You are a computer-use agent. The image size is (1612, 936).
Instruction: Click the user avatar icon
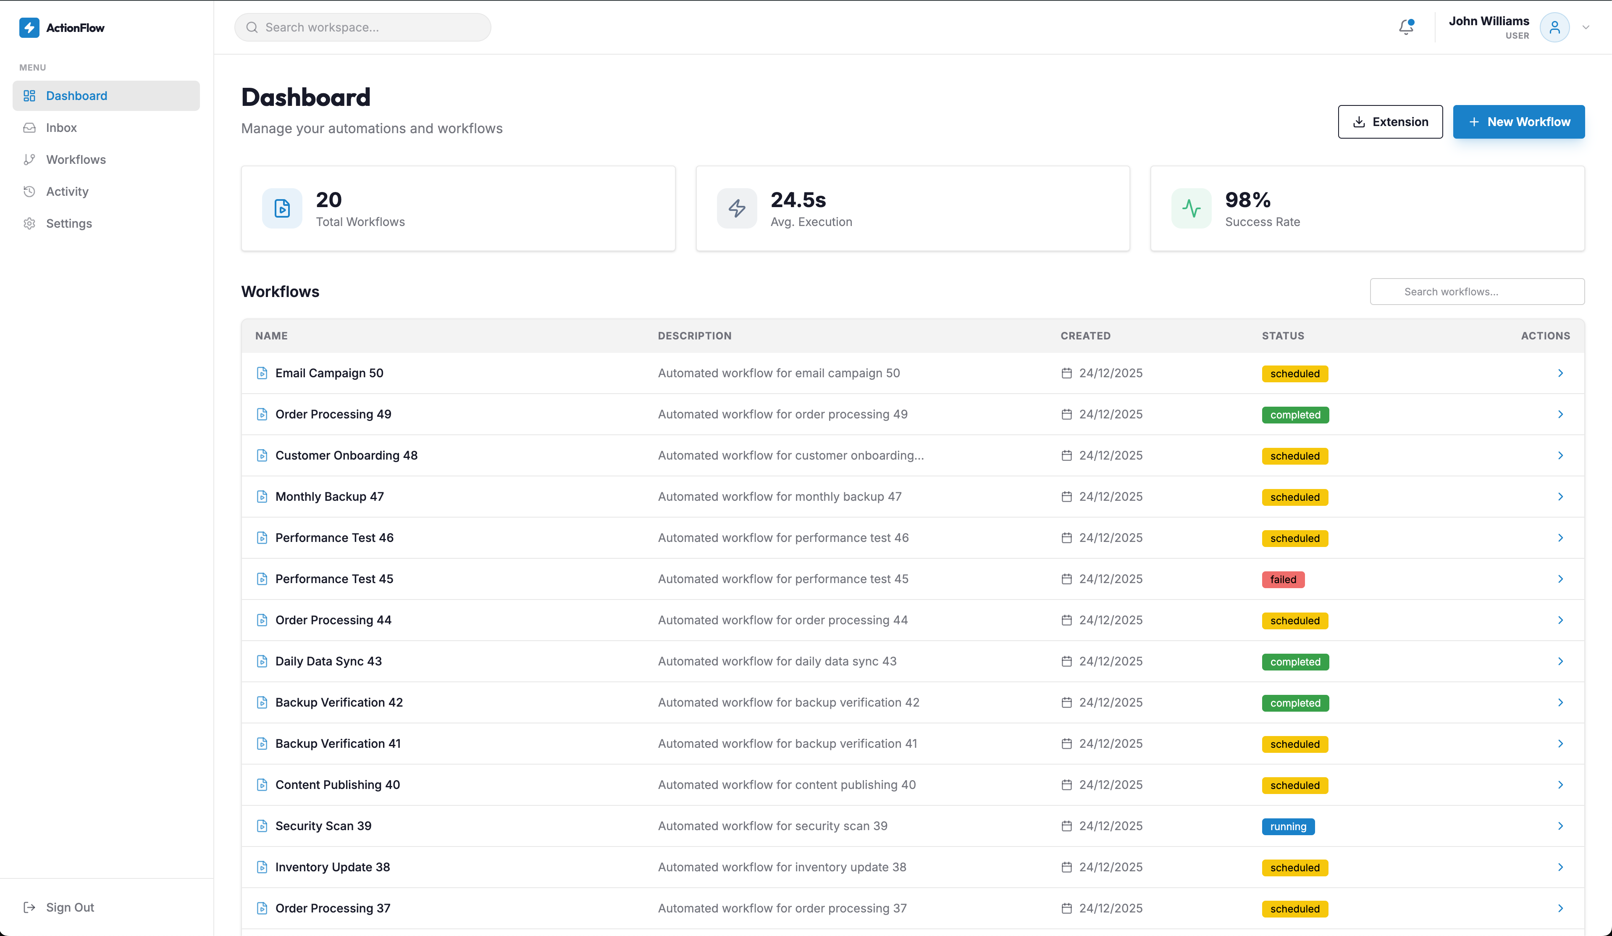point(1556,27)
